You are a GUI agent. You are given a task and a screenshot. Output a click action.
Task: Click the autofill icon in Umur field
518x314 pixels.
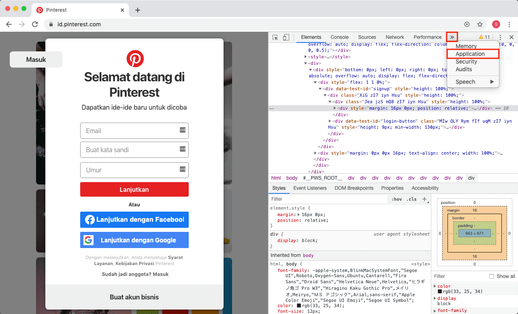[x=182, y=169]
